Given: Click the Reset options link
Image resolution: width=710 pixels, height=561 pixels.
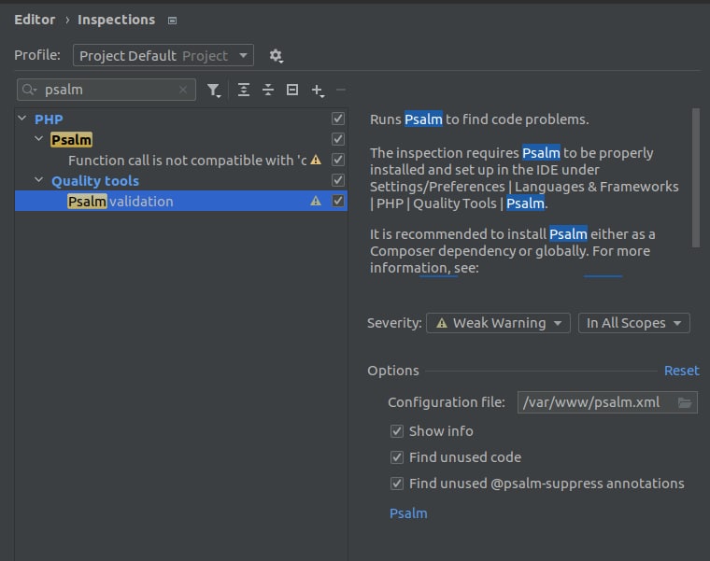Looking at the screenshot, I should (x=681, y=371).
